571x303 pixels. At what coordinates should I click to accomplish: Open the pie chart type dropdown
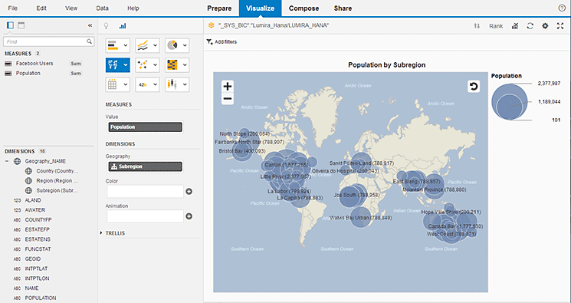177,45
